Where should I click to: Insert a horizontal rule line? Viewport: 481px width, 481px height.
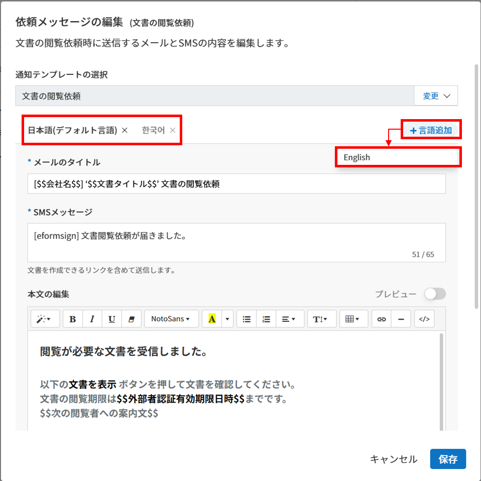(401, 319)
